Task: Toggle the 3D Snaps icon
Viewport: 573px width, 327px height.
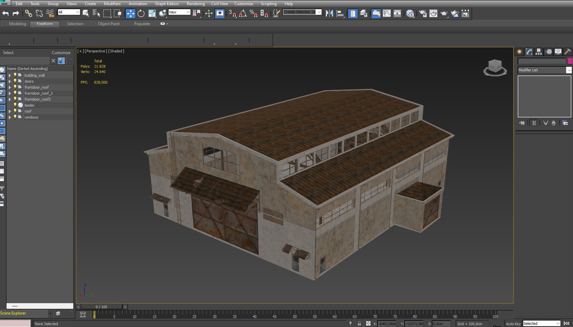Action: pos(233,13)
